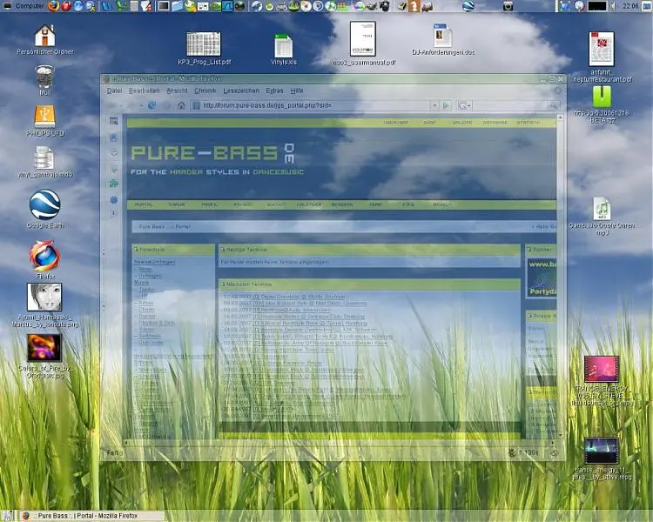Open the trance_energy mpg video thumbnail
This screenshot has width=653, height=522.
(601, 451)
